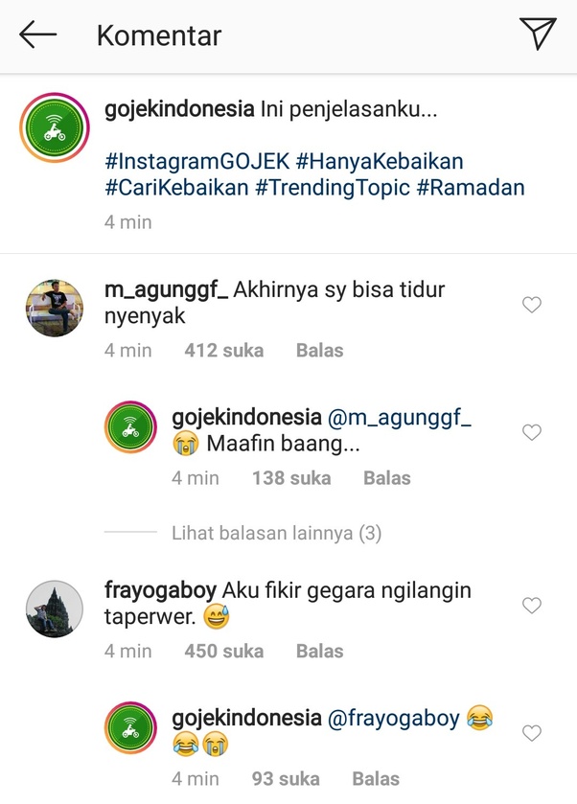
Task: Like gojekindonesia 'Maafin baang' reply heart
Action: [x=532, y=432]
